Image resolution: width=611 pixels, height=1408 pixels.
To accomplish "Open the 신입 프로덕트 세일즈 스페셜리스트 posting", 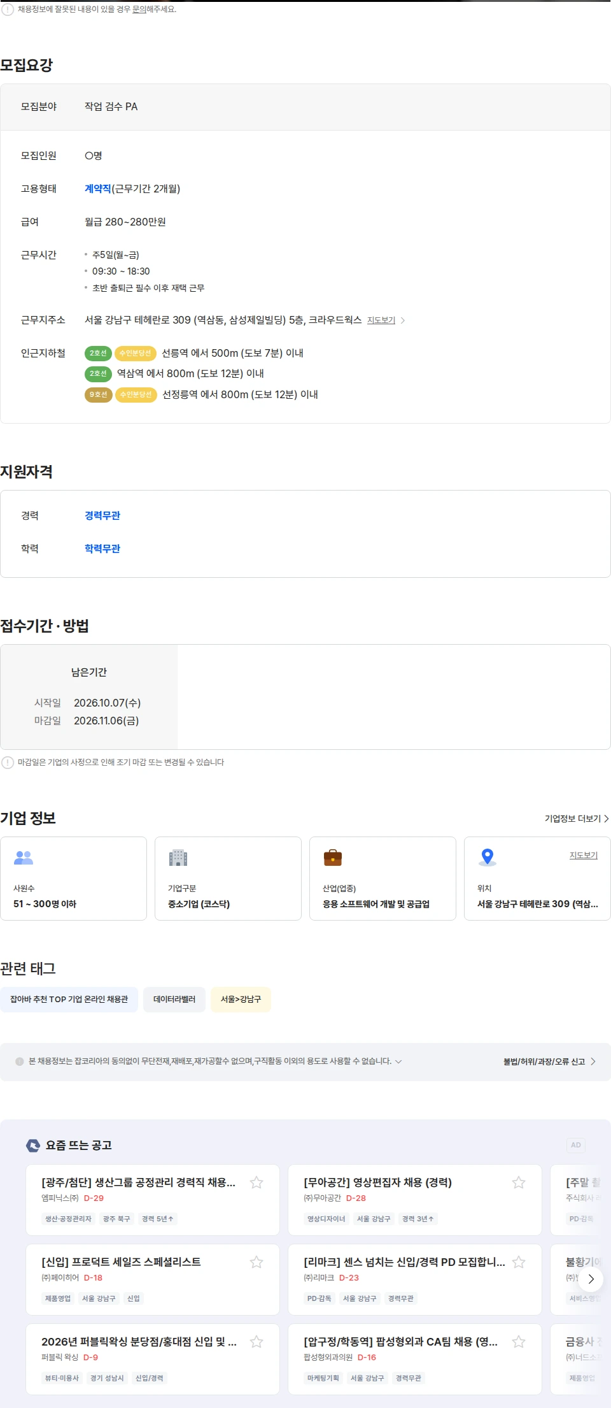I will (121, 1262).
